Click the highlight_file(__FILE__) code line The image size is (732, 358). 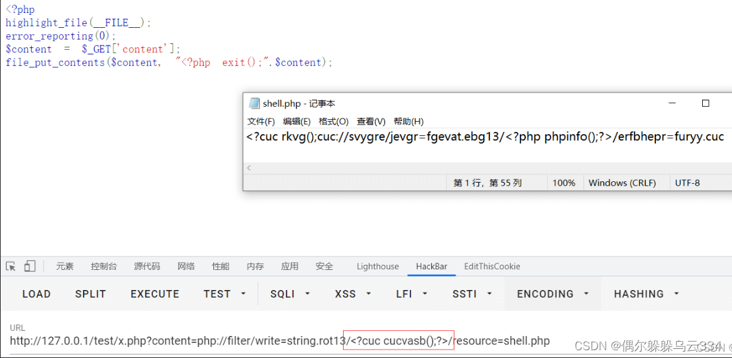pos(78,23)
